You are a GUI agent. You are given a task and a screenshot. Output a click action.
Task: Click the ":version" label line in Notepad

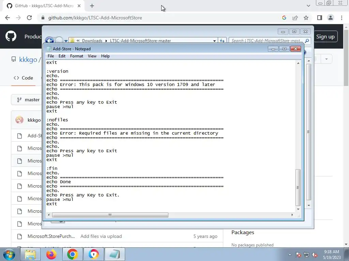coord(57,71)
